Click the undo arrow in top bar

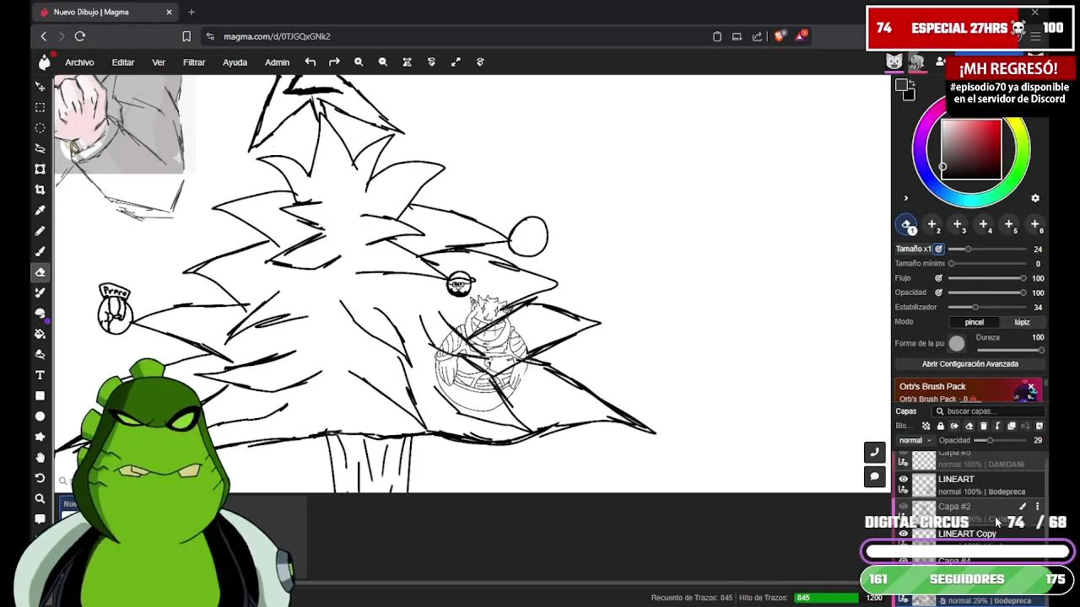310,62
